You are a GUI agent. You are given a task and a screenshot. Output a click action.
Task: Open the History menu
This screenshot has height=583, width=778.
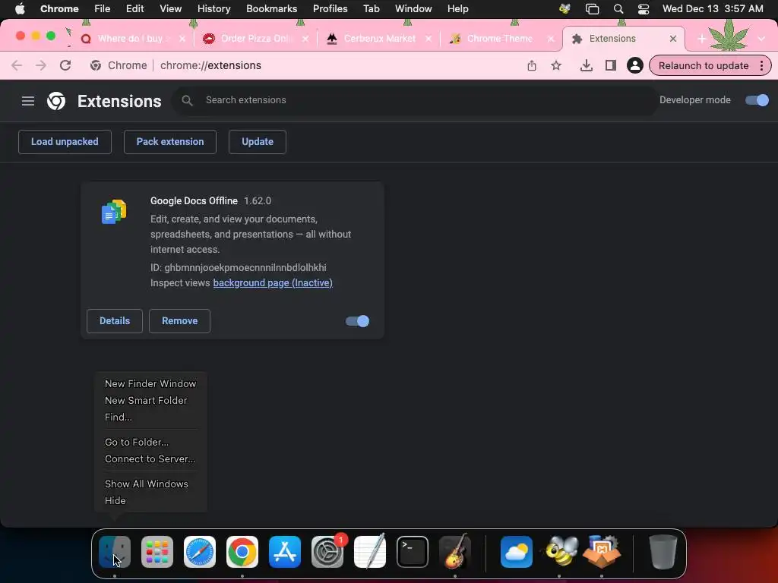pyautogui.click(x=213, y=9)
